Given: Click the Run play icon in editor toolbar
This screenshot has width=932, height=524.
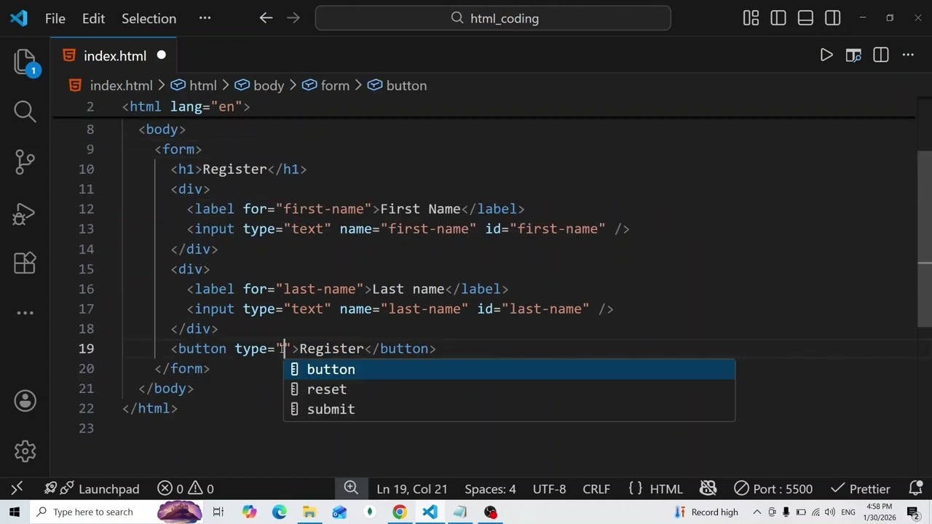Looking at the screenshot, I should coord(826,55).
